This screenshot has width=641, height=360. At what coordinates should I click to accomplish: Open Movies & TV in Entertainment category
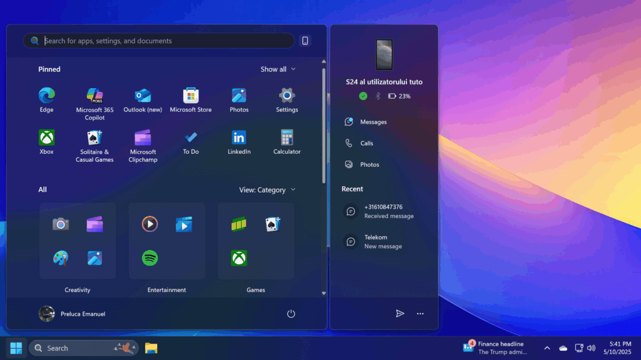[184, 224]
